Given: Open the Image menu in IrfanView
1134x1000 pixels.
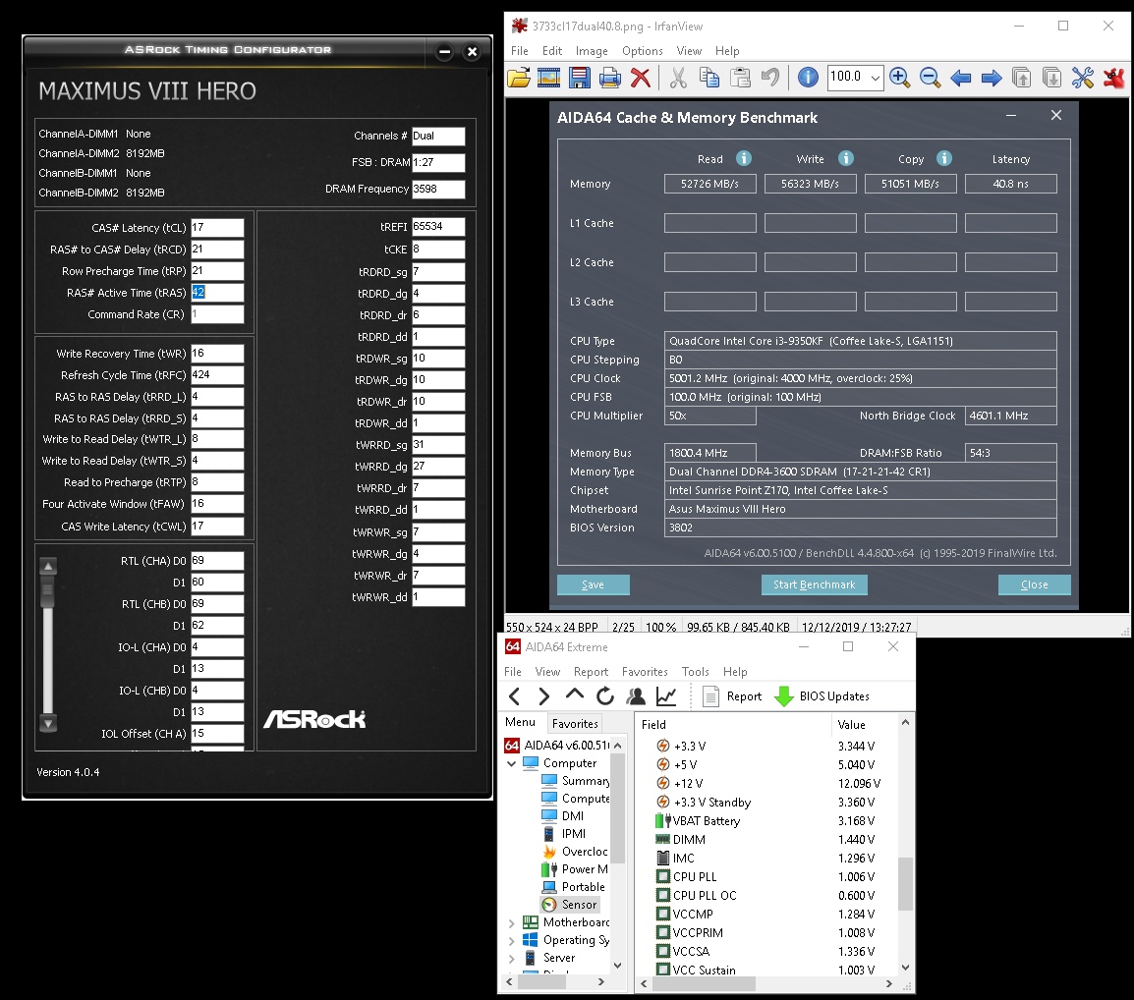Looking at the screenshot, I should coord(592,51).
